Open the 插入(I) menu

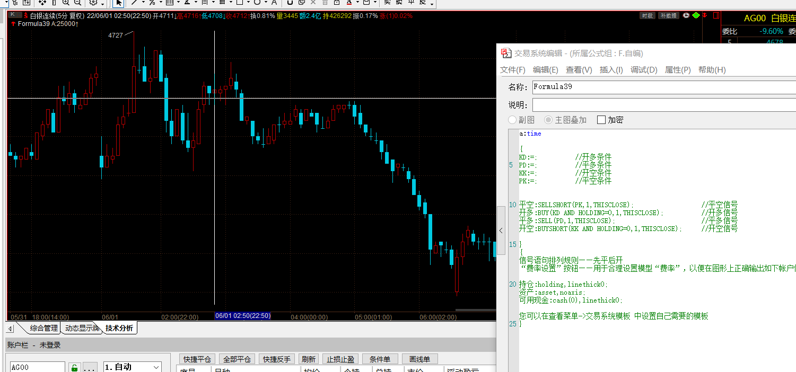coord(611,70)
